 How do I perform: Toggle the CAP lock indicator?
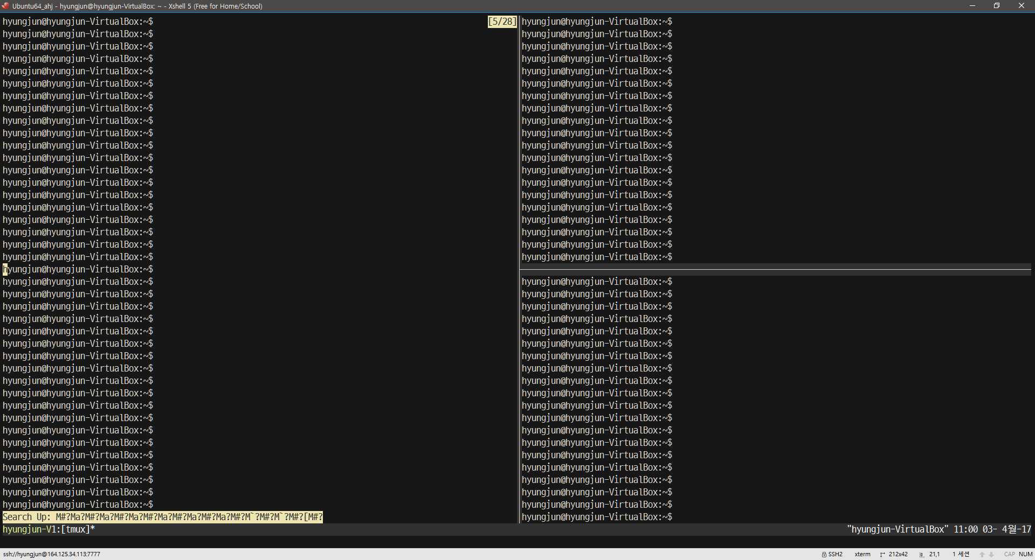pyautogui.click(x=1010, y=554)
